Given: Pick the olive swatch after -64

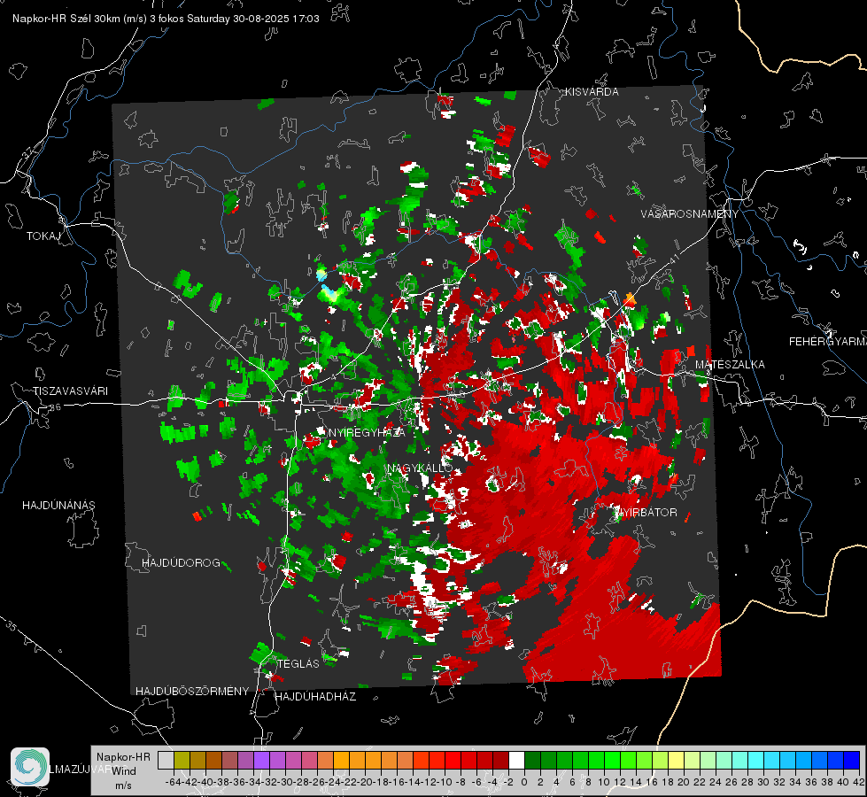Looking at the screenshot, I should coord(182,760).
